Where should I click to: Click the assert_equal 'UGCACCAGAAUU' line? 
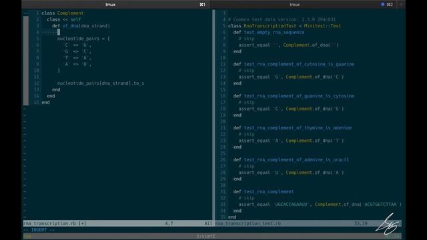tap(320, 205)
